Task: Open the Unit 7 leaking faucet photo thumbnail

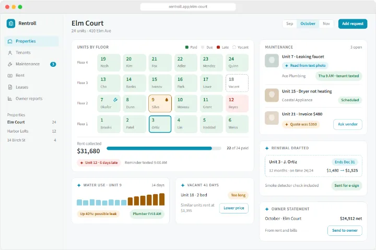Action: pyautogui.click(x=272, y=61)
